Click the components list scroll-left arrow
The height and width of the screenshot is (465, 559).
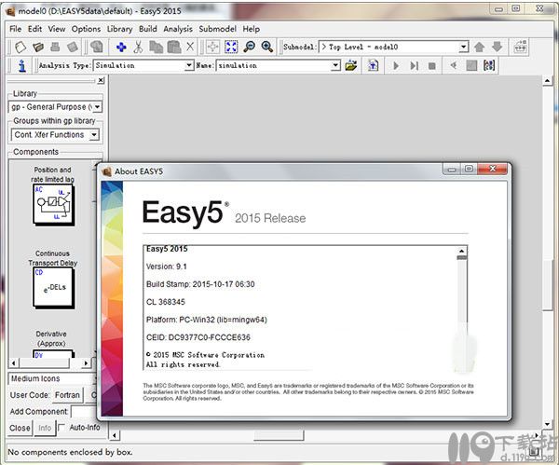tap(14, 363)
